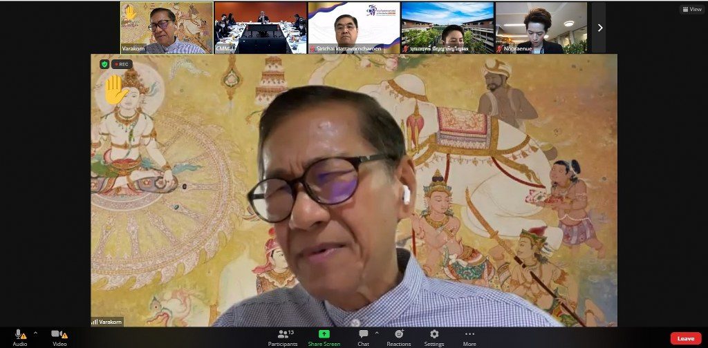Open the Participants panel
The height and width of the screenshot is (348, 708).
[283, 337]
